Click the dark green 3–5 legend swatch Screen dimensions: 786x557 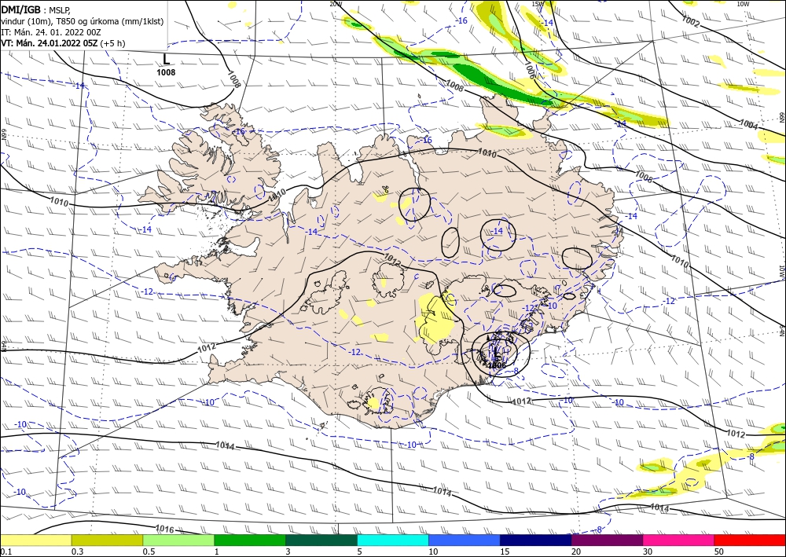click(x=321, y=541)
